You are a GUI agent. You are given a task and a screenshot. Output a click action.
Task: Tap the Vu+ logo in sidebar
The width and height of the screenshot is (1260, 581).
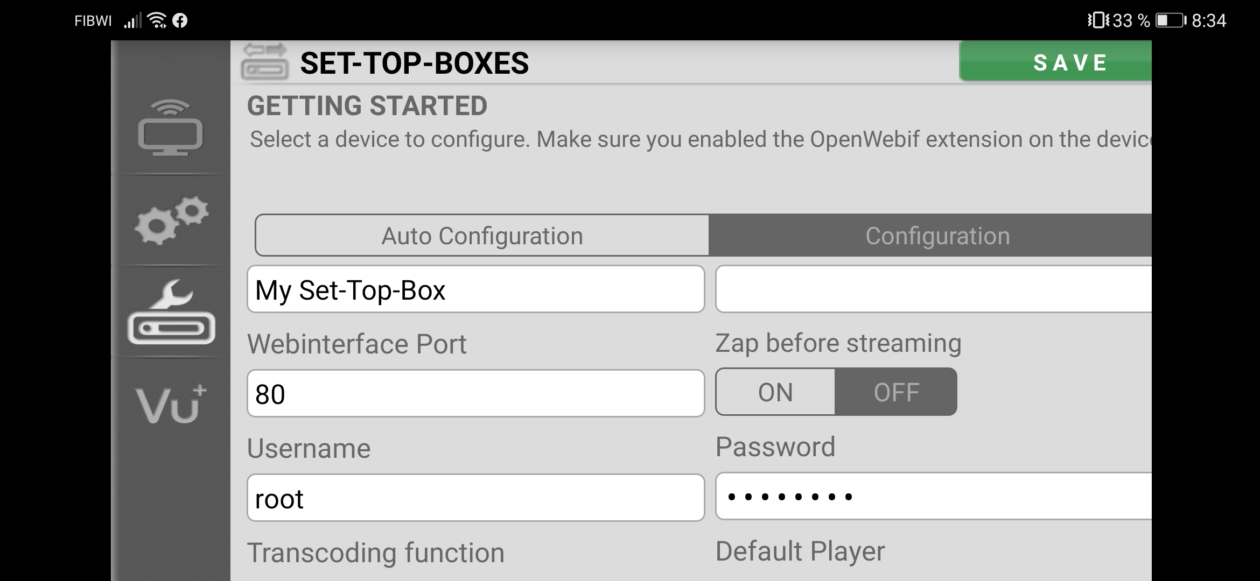click(x=170, y=404)
